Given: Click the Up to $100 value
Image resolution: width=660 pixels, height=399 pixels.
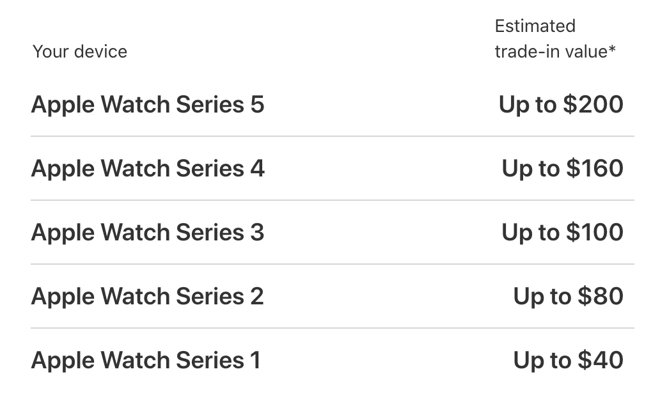Looking at the screenshot, I should [562, 233].
